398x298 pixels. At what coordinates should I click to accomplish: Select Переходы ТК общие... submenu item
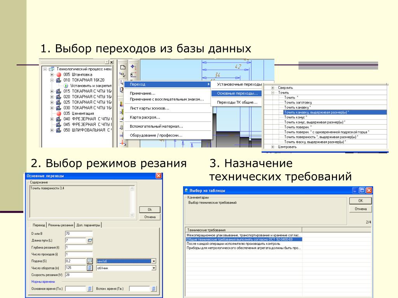(237, 102)
